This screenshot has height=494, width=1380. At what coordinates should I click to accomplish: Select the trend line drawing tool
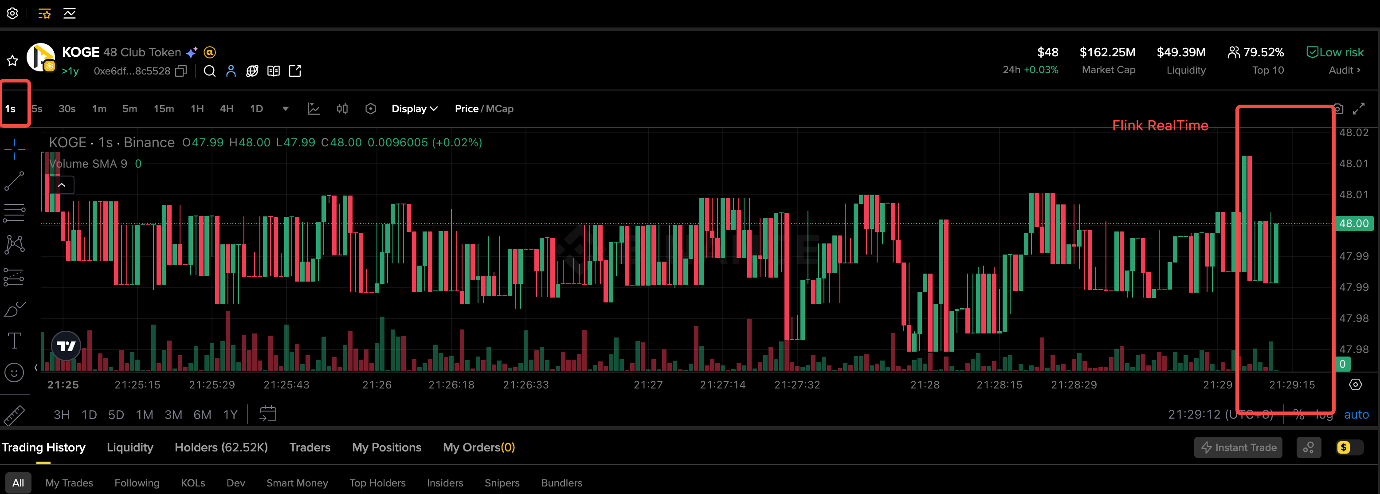pyautogui.click(x=15, y=181)
